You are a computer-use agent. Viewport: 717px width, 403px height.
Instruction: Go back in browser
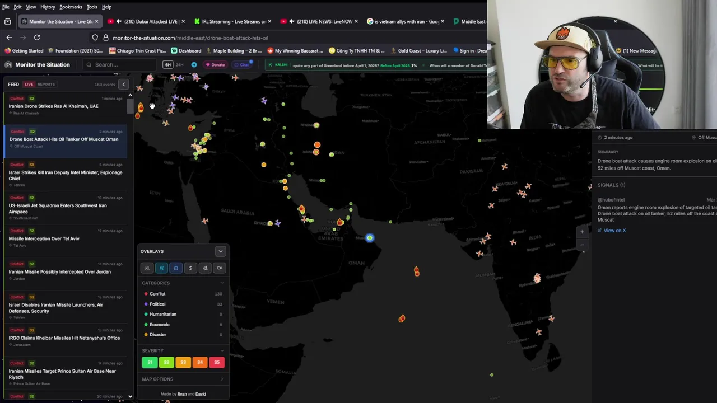click(9, 38)
